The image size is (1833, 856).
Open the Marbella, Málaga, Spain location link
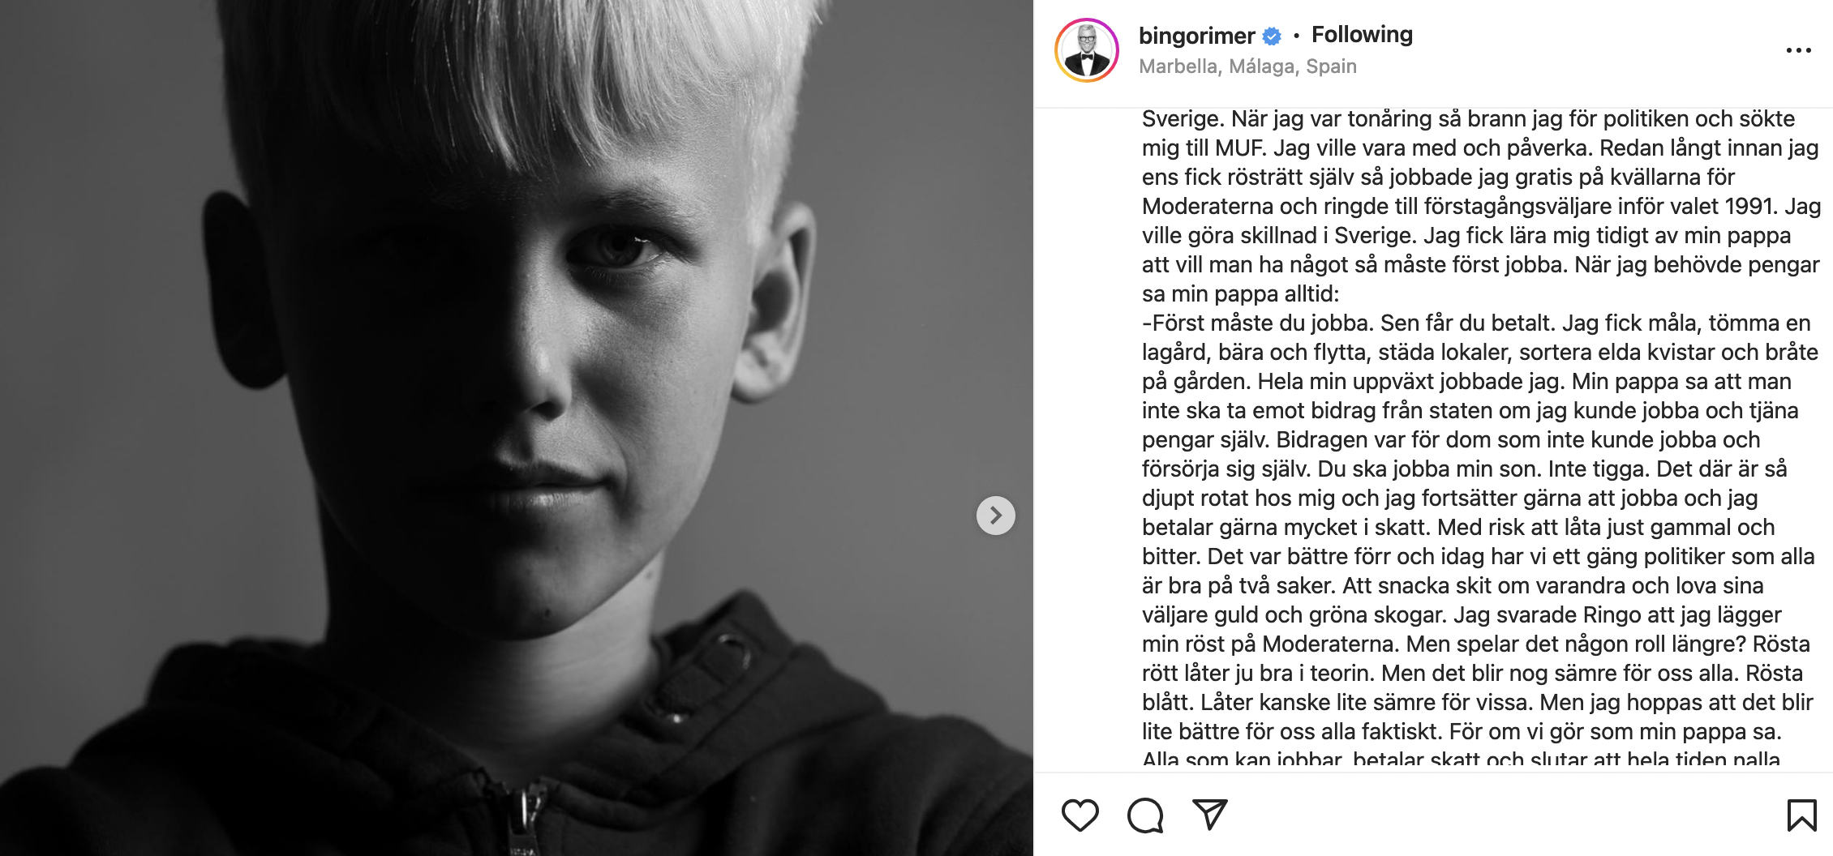[1247, 66]
